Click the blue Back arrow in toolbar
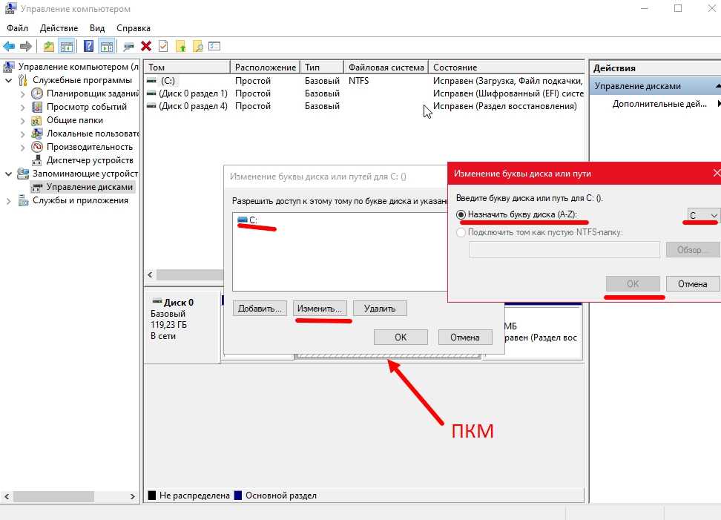The width and height of the screenshot is (721, 520). 10,46
